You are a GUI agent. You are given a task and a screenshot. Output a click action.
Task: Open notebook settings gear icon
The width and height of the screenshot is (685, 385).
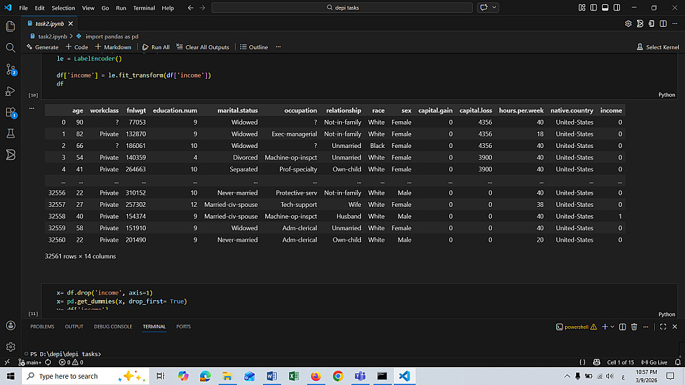[x=628, y=23]
